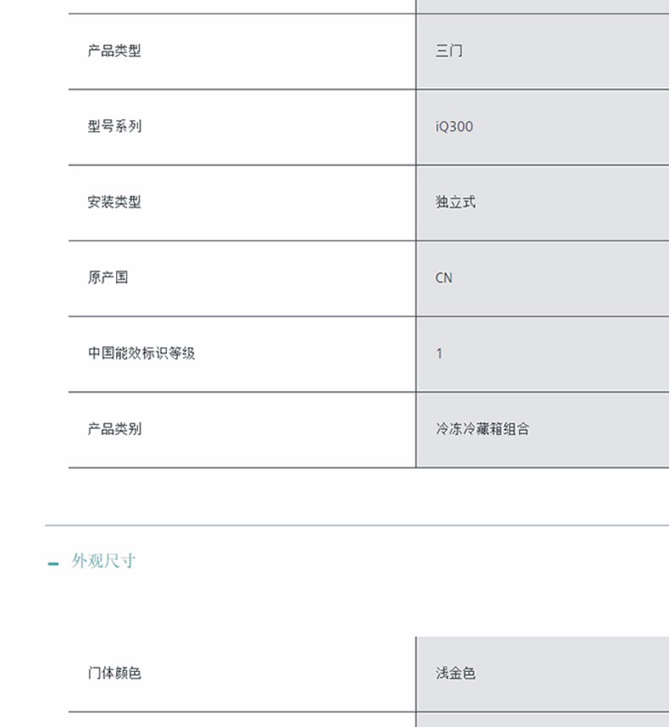
Task: Click the 门体颜色 row label
Action: coord(114,674)
